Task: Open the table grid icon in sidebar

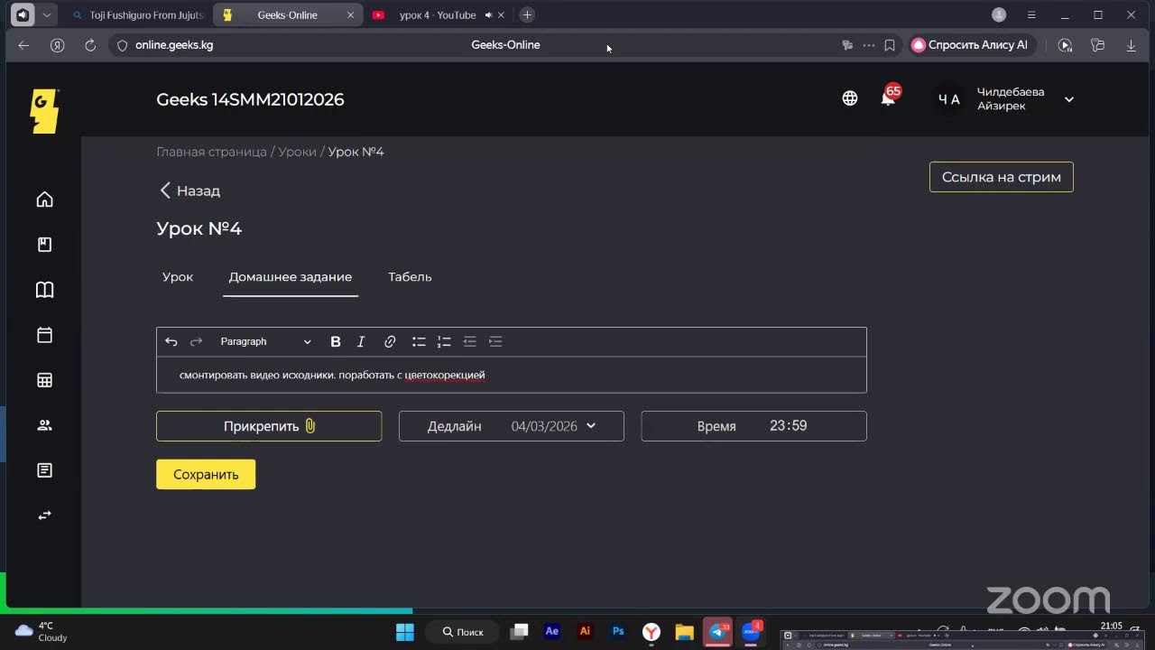Action: click(44, 380)
